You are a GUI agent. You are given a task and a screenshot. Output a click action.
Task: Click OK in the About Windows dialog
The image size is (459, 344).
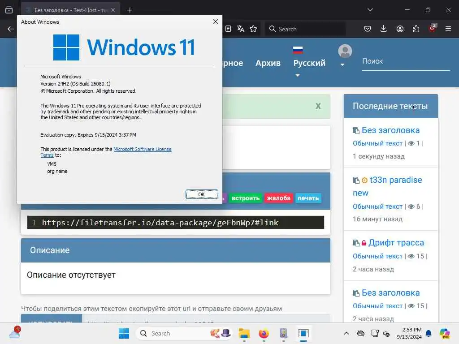tap(202, 194)
